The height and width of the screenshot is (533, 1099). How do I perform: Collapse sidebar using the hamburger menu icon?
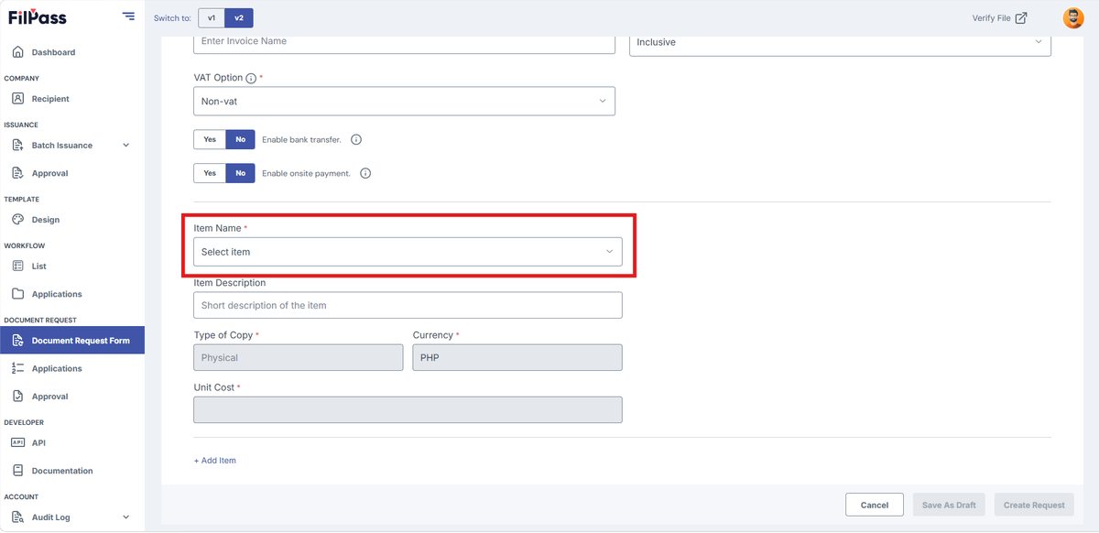coord(128,17)
